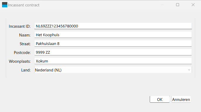Image resolution: width=201 pixels, height=112 pixels.
Task: Open the Land combo box showing Nederland (NL)
Action: click(113, 70)
